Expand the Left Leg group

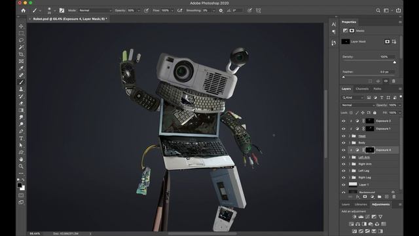[350, 170]
